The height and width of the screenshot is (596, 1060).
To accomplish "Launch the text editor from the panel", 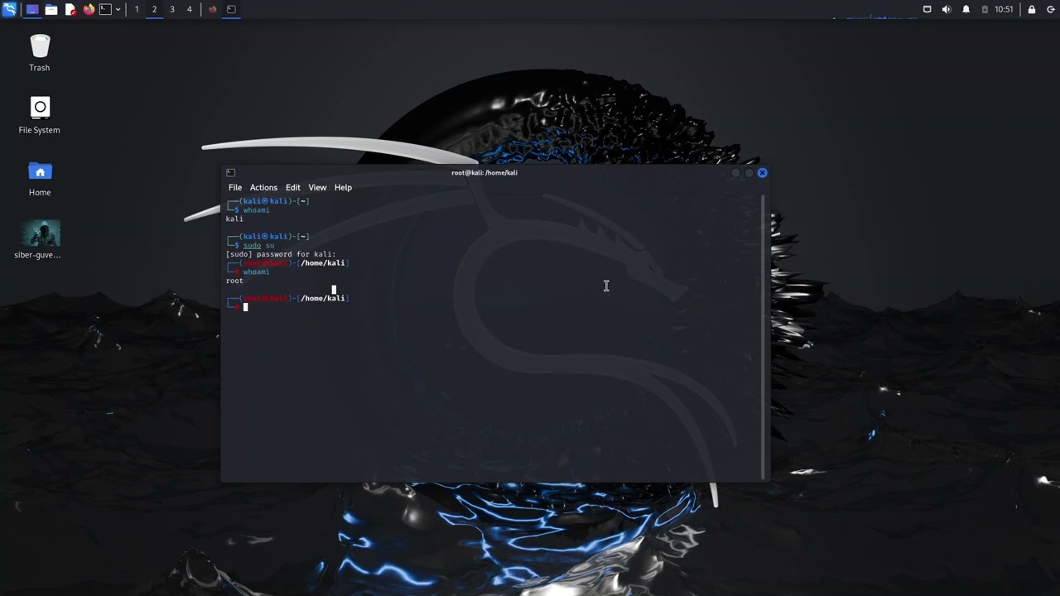I will [x=70, y=9].
